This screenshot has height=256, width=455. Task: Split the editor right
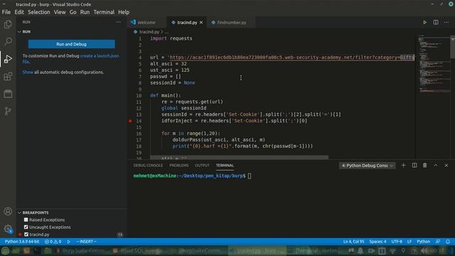[436, 22]
